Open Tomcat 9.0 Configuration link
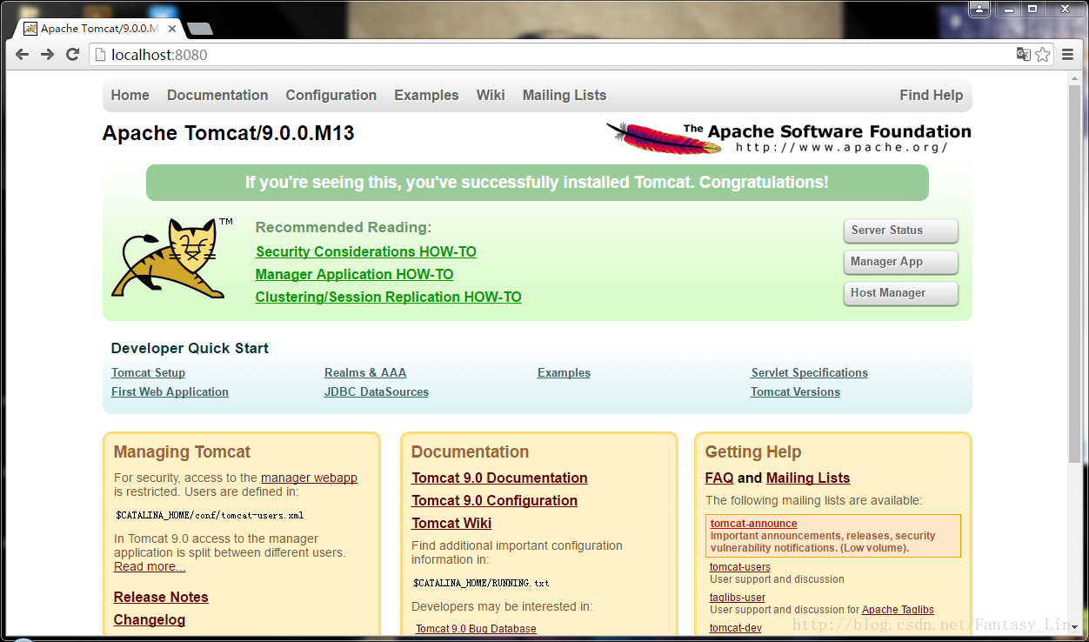Viewport: 1089px width, 642px height. click(x=495, y=500)
